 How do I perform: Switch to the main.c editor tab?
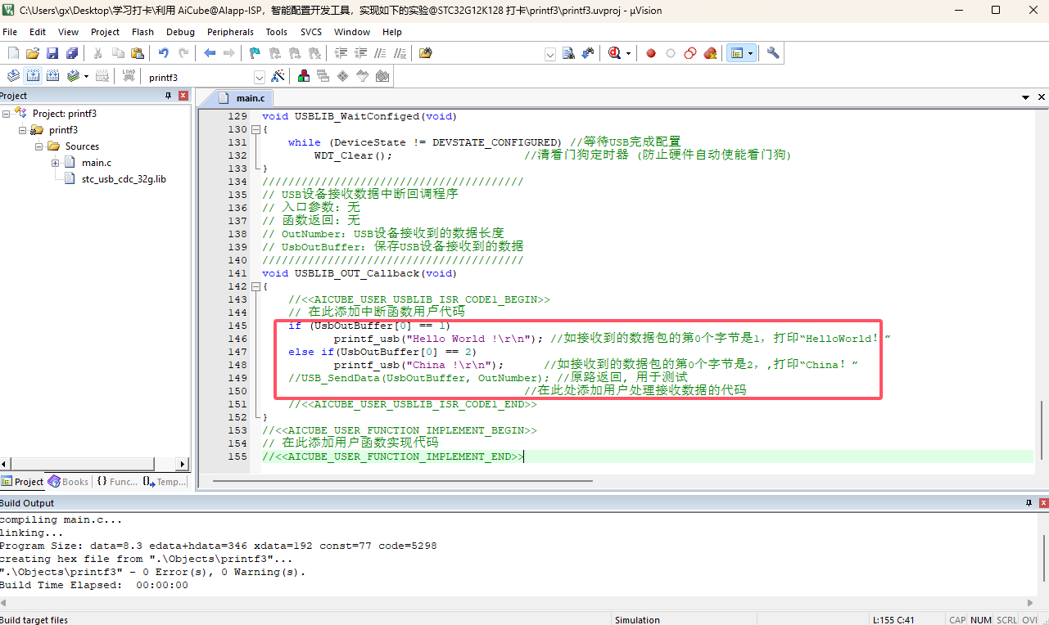pyautogui.click(x=242, y=97)
